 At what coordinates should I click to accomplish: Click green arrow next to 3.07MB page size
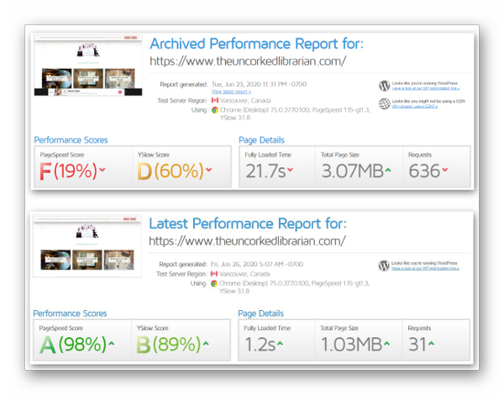[x=388, y=170]
